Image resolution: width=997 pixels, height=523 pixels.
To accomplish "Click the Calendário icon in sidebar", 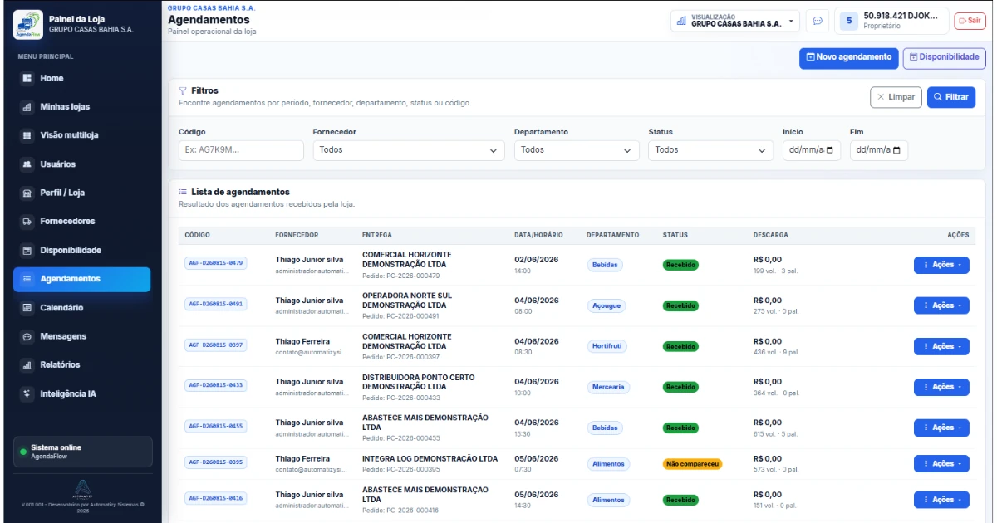I will click(27, 308).
